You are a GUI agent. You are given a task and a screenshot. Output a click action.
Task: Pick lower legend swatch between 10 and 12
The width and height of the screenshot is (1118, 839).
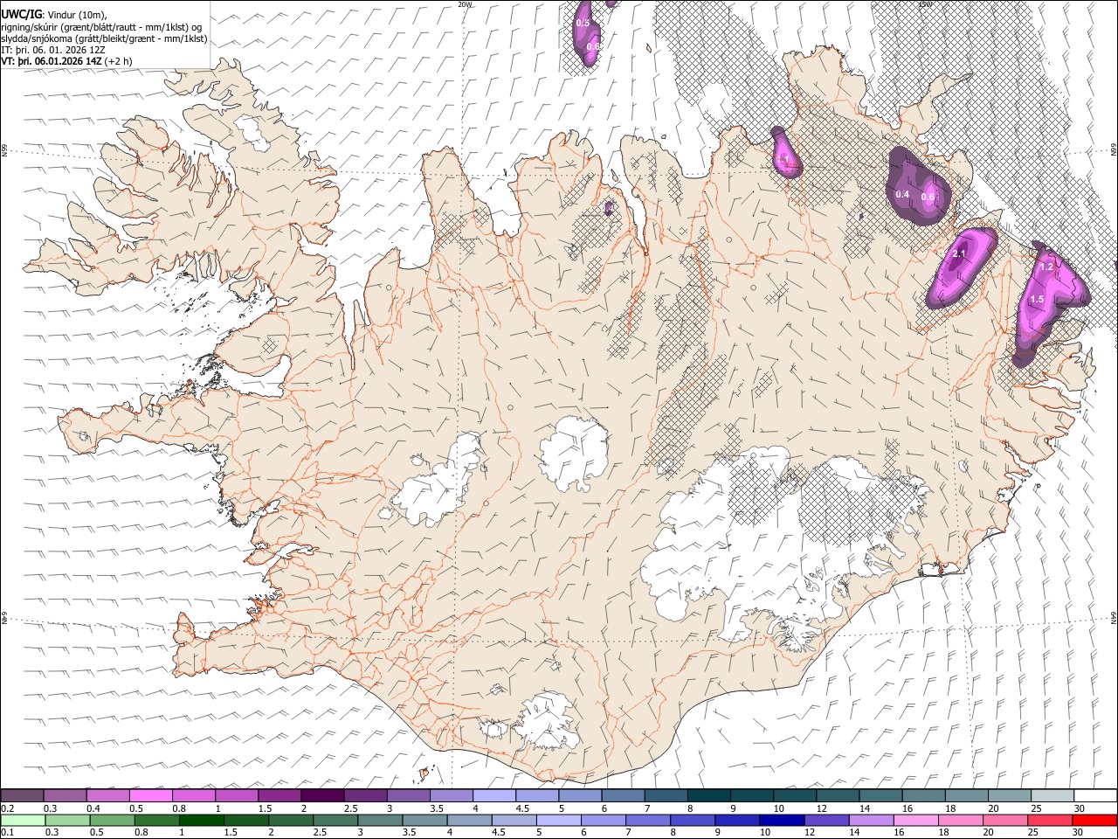coord(782,820)
